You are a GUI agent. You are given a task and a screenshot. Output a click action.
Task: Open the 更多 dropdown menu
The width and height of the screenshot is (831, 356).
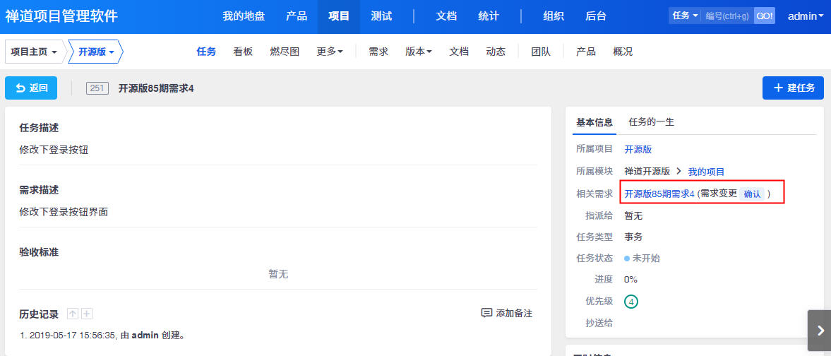coord(330,52)
